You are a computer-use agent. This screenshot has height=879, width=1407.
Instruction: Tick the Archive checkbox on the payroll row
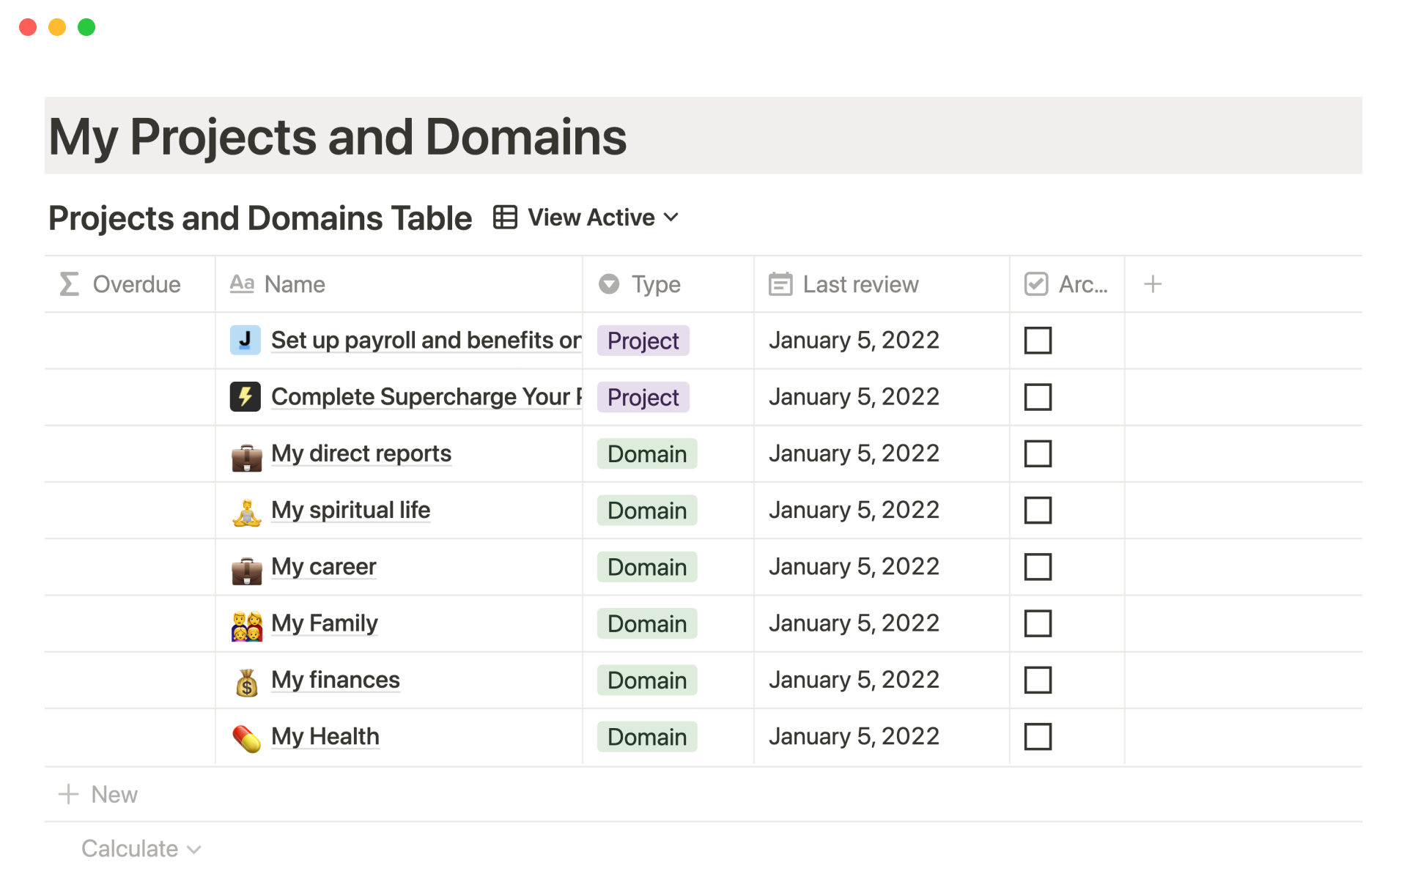pos(1038,341)
